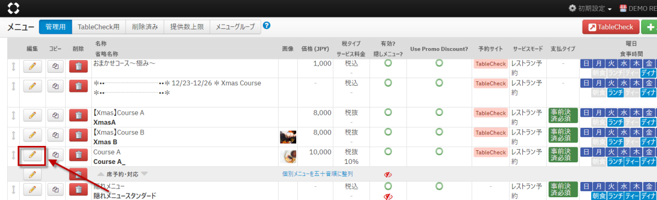
Task: Switch to the 管理用 tab
Action: (x=55, y=27)
